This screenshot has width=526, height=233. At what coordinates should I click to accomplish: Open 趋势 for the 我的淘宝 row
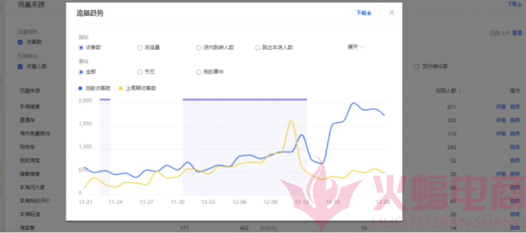(x=515, y=161)
